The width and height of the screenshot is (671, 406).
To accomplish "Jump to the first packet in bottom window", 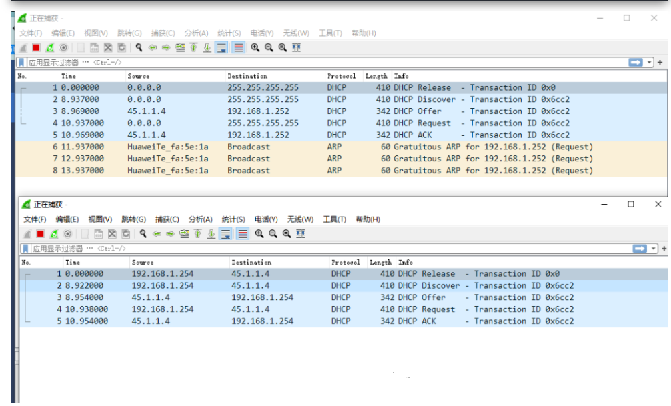I will click(198, 233).
